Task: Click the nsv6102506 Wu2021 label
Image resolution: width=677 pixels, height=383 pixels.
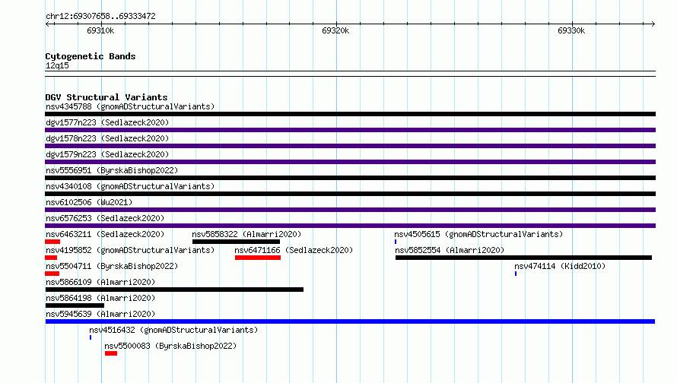Action: coord(89,202)
